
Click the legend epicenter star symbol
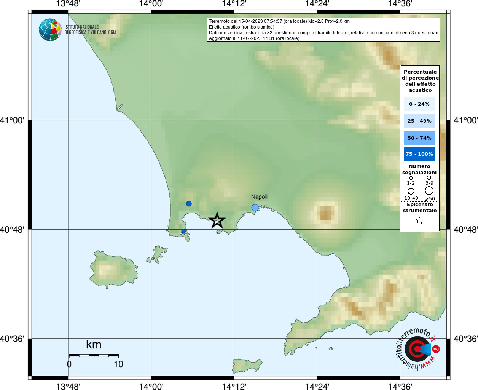[419, 220]
